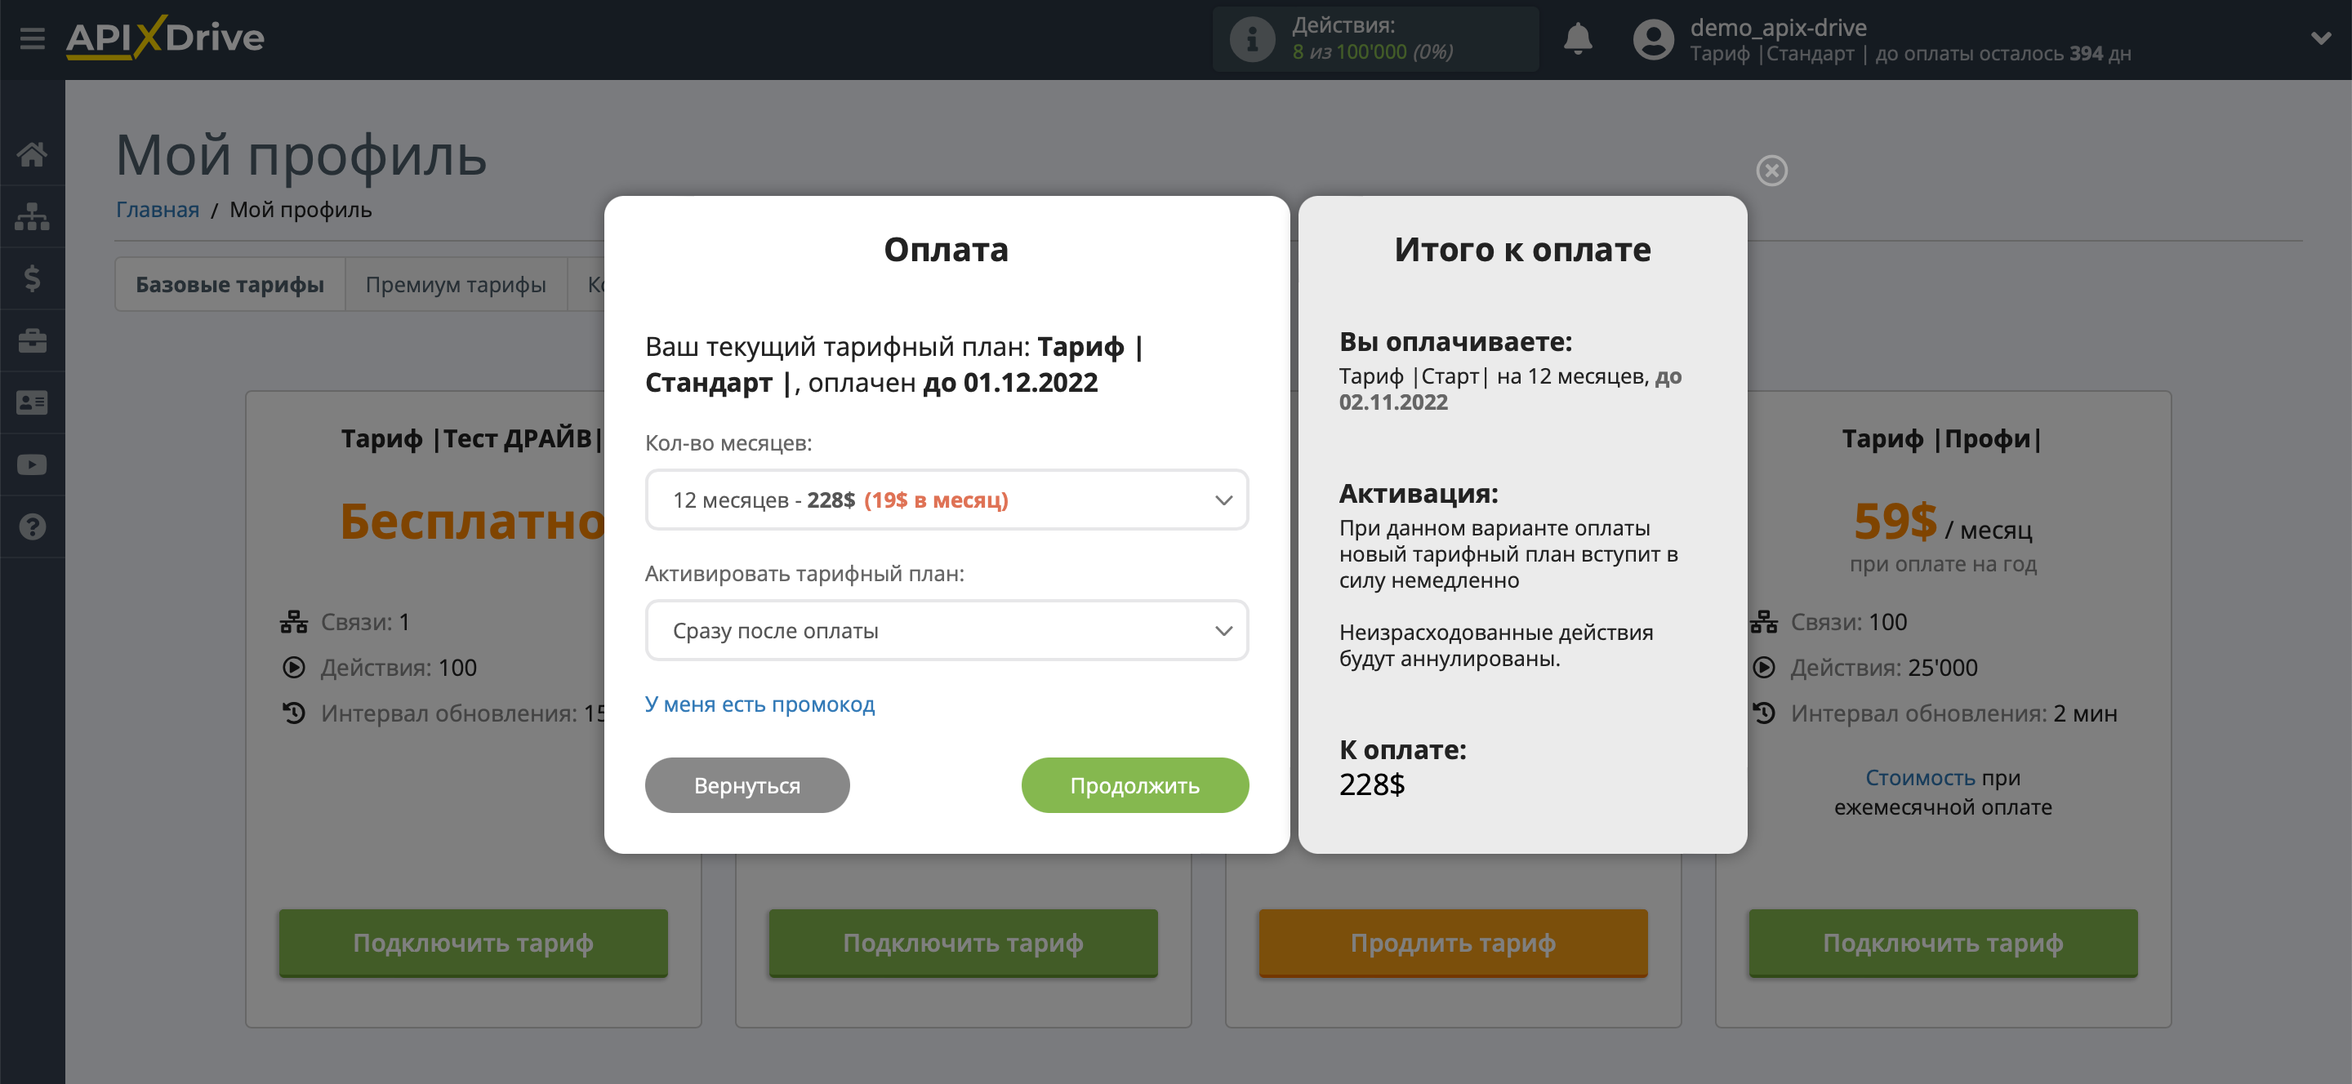Click update interval icon in Профи card
Viewport: 2352px width, 1084px height.
(1764, 713)
